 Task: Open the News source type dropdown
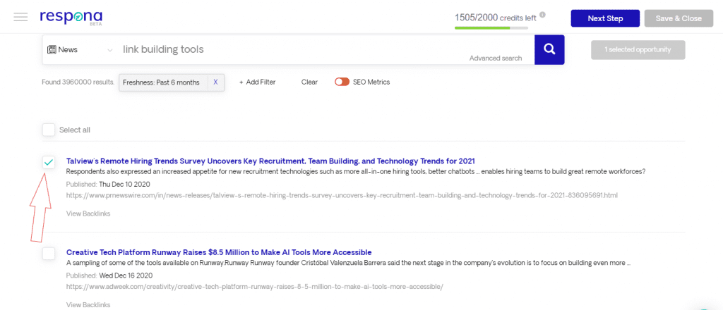80,50
